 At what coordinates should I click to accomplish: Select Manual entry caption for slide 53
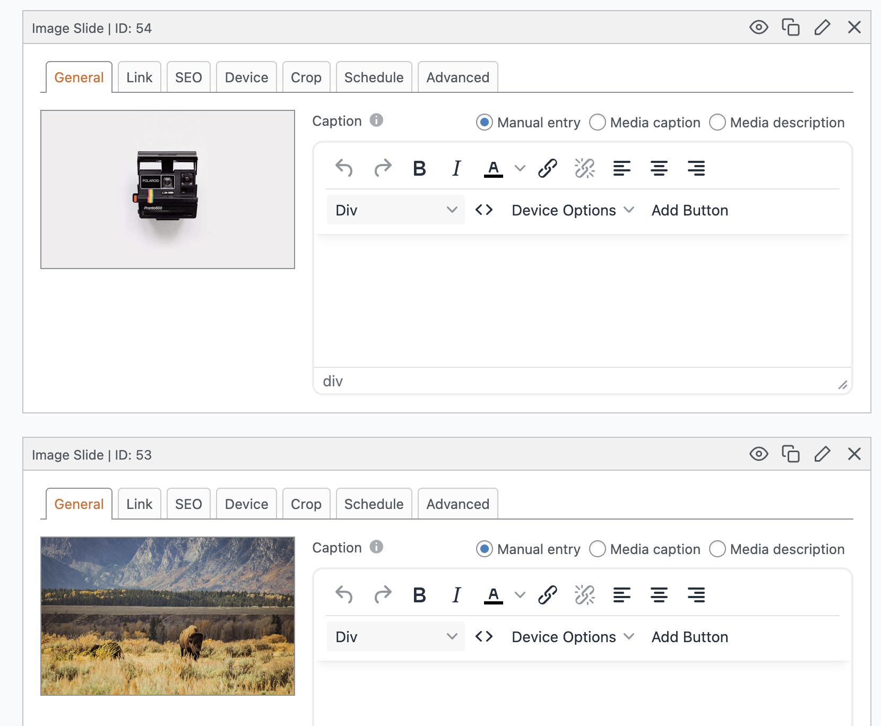(483, 549)
